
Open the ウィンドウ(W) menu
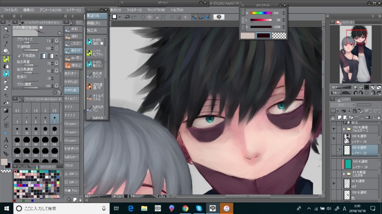tap(156, 10)
